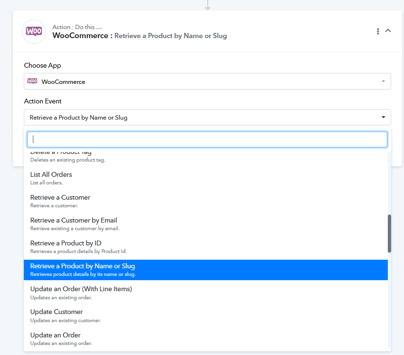Choose Retrieve a Product by ID
This screenshot has height=355, width=404.
click(x=206, y=247)
